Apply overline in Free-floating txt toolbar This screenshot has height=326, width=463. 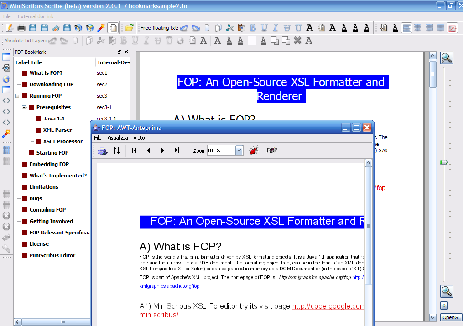point(298,28)
